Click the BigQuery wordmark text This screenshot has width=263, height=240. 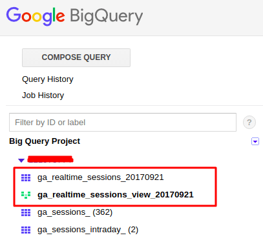107,16
